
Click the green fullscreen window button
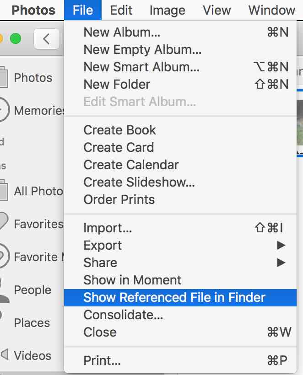click(x=16, y=39)
